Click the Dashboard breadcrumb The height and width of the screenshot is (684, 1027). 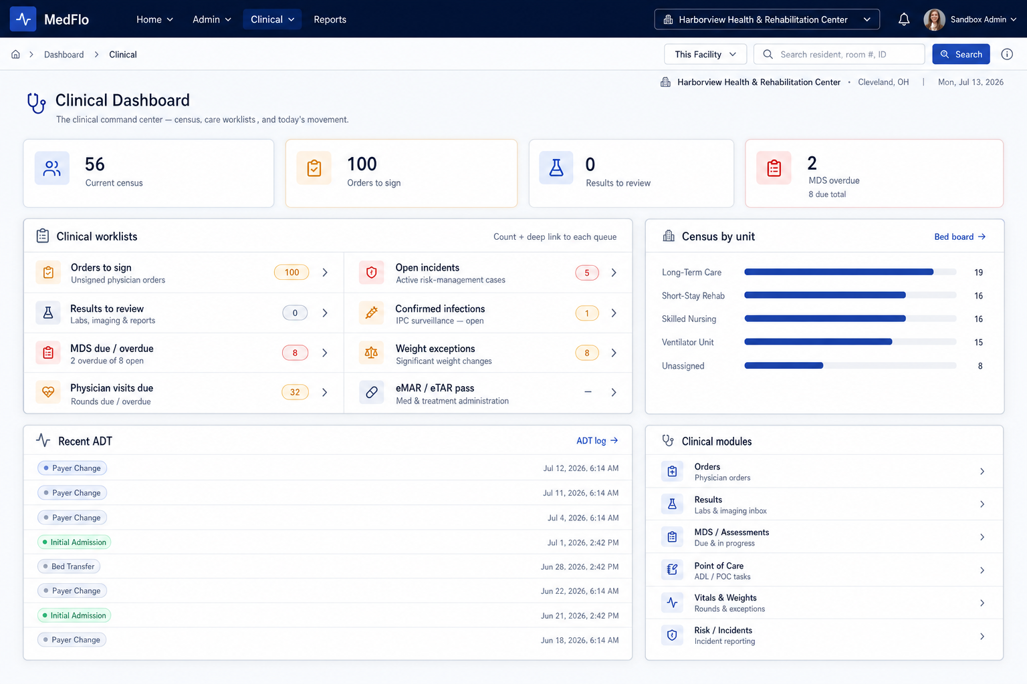click(x=64, y=55)
